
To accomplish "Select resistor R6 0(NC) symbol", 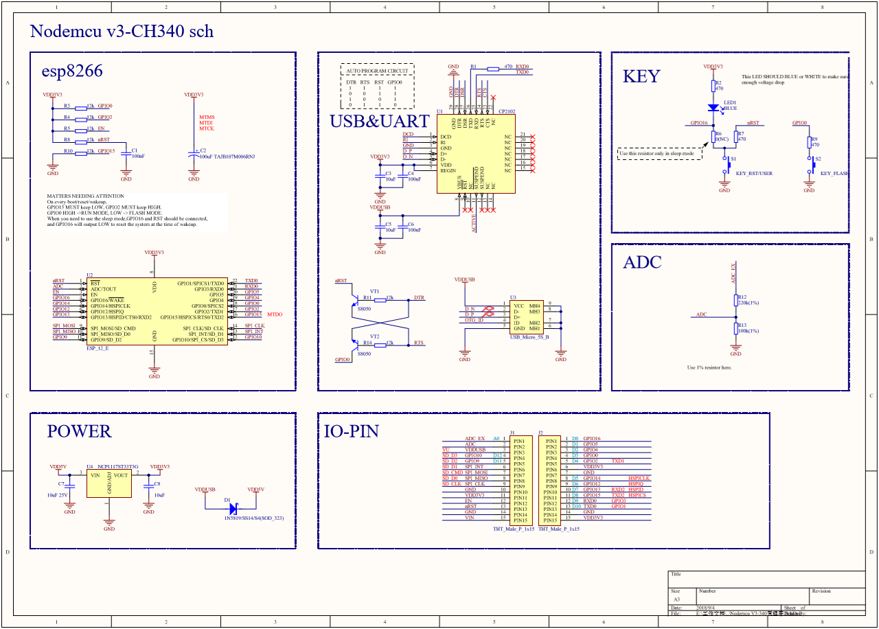I will click(714, 135).
